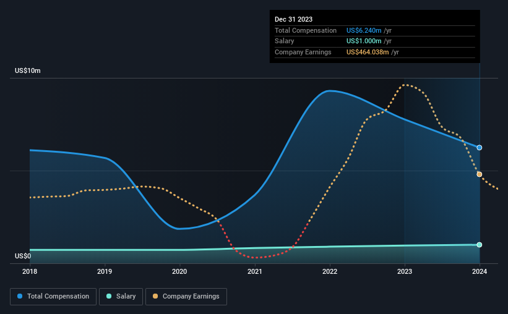Click the teal Salary data point marker
Image resolution: width=508 pixels, height=314 pixels.
click(479, 245)
